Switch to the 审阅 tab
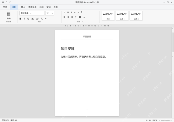The width and height of the screenshot is (174, 122). 49,7
